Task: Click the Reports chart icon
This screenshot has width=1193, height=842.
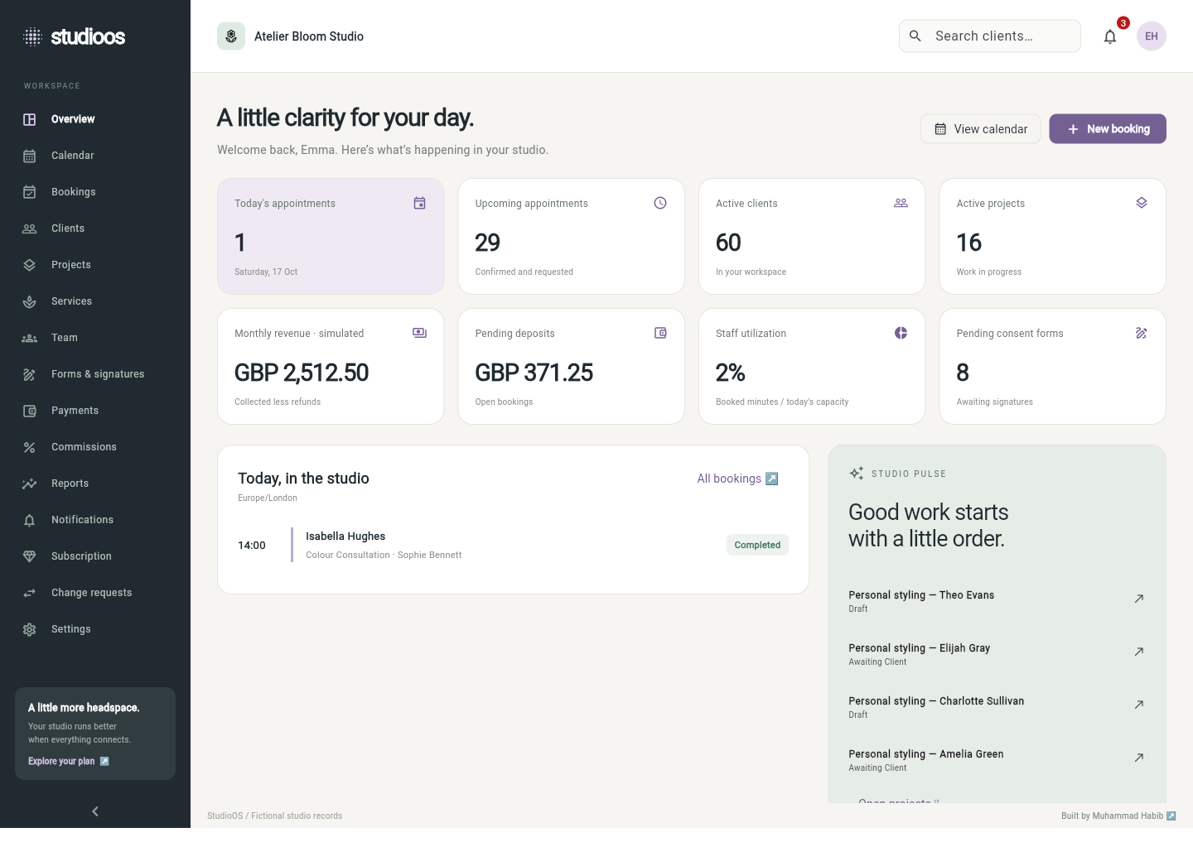Action: 30,484
